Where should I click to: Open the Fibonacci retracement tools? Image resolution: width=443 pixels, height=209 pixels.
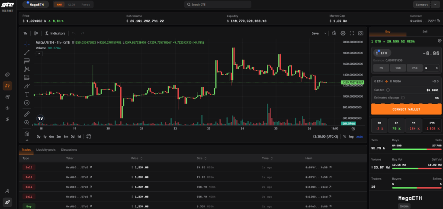(27, 60)
